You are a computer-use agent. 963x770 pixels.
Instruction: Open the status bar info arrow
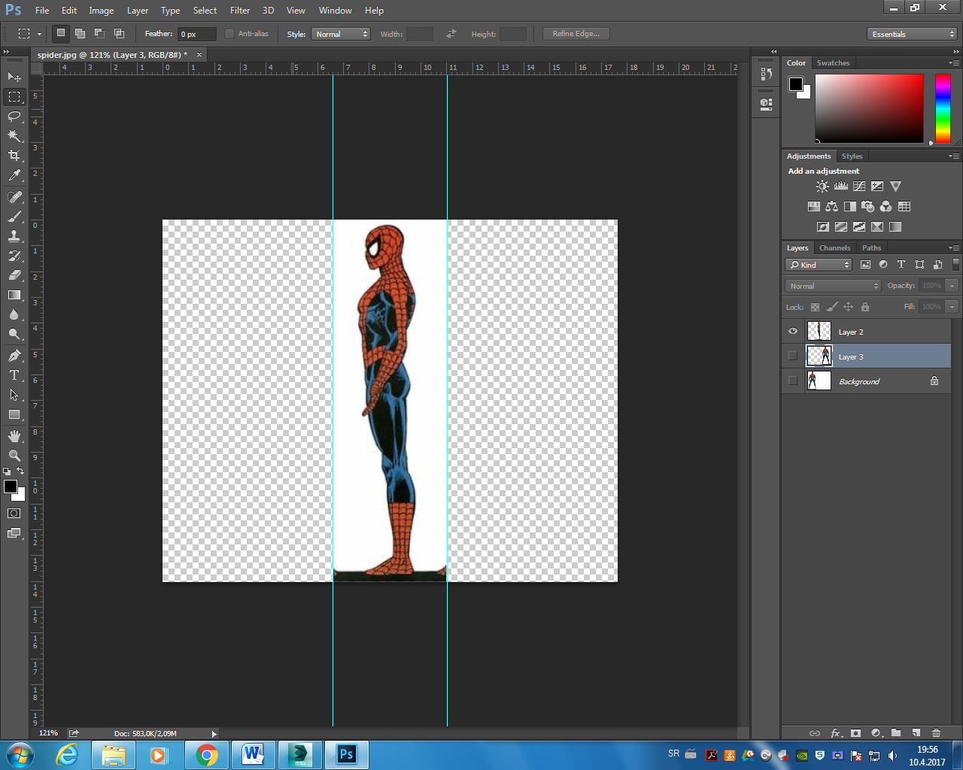(x=214, y=734)
